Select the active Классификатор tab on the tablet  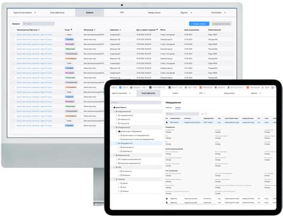(x=148, y=93)
